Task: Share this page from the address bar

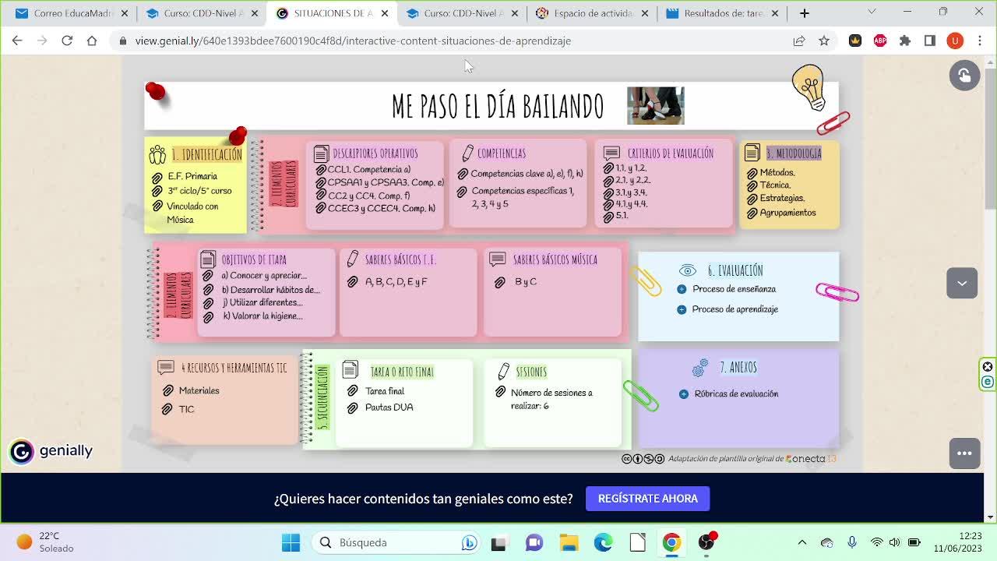Action: [x=799, y=41]
